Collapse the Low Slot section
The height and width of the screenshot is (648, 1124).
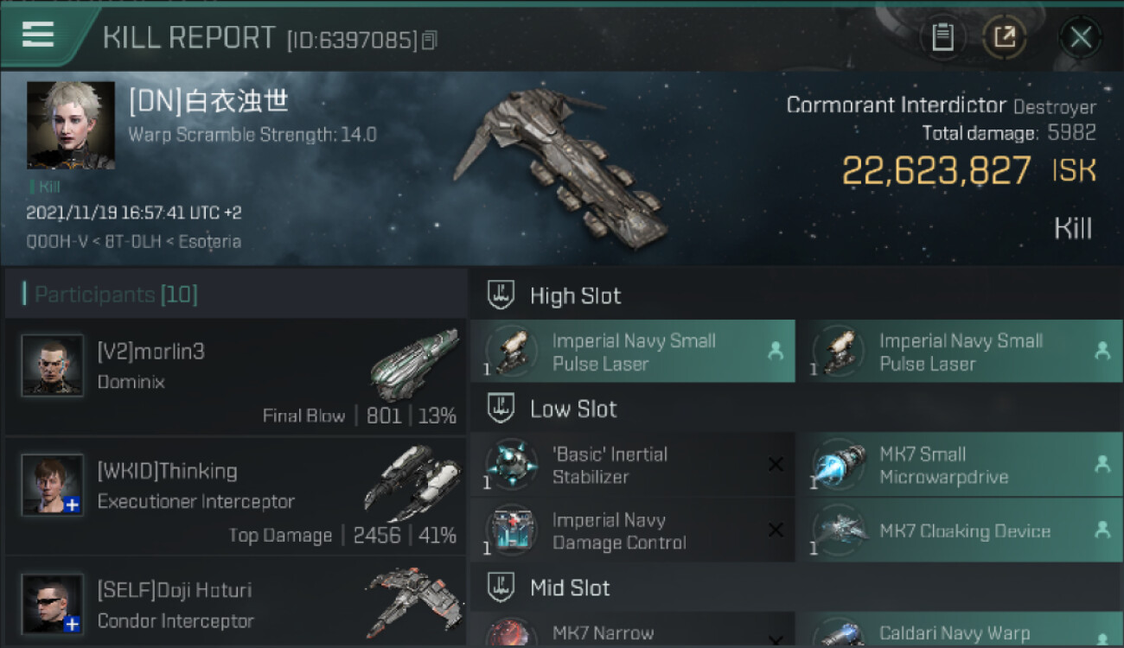pyautogui.click(x=796, y=409)
